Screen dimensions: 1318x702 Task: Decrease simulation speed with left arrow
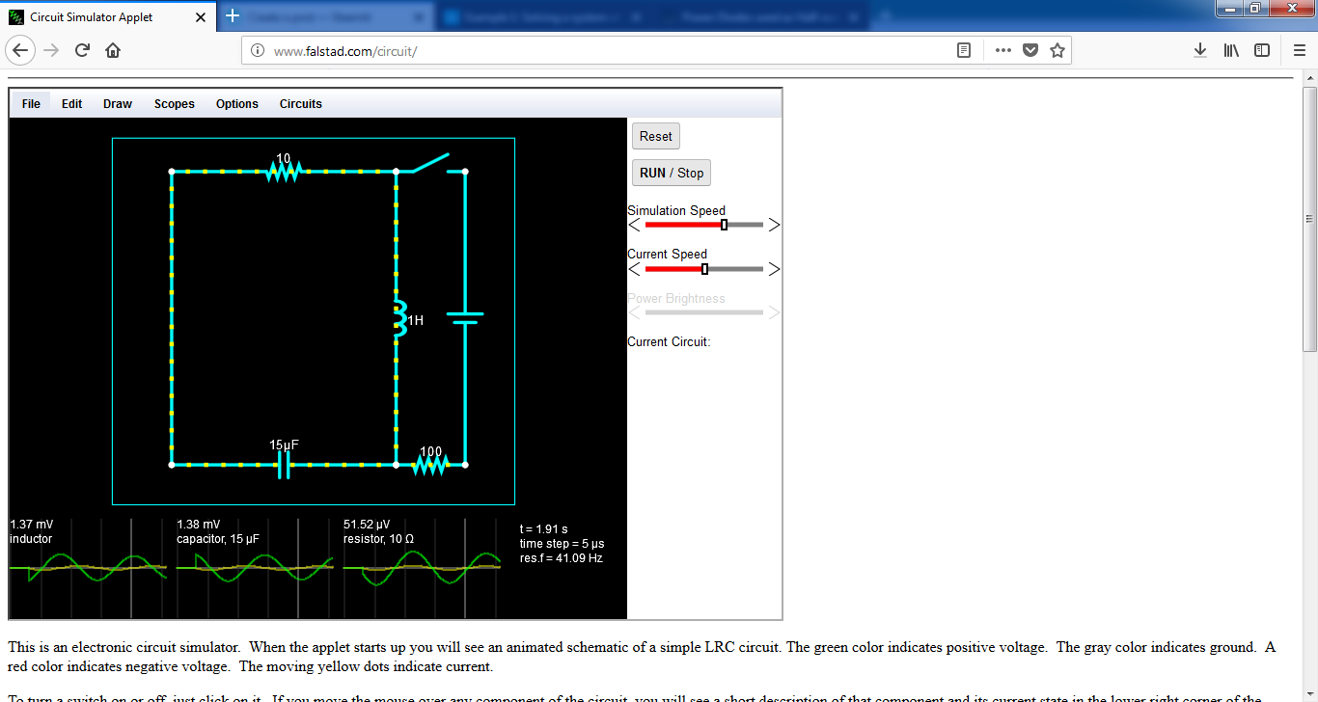[634, 225]
